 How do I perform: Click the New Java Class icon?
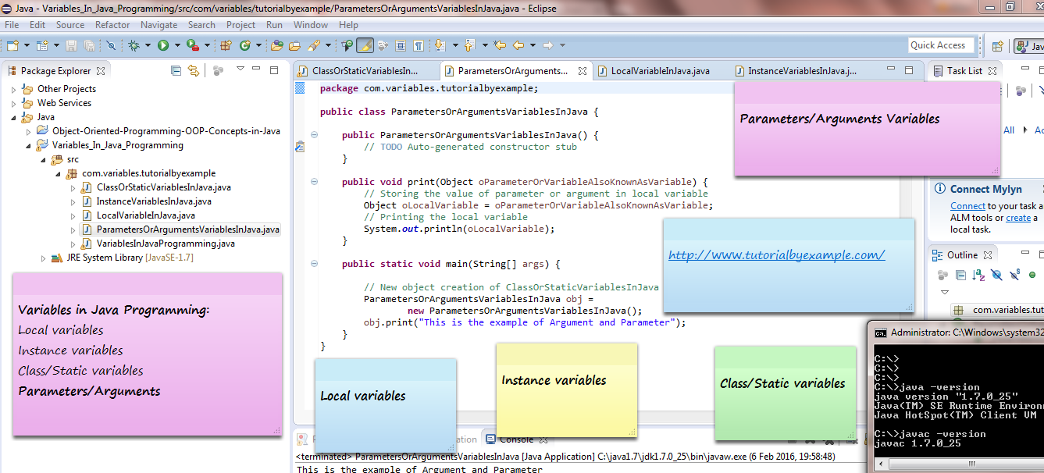tap(245, 45)
